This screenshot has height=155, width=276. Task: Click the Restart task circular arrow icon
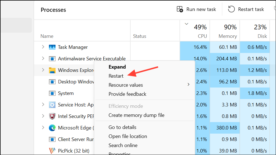[231, 9]
